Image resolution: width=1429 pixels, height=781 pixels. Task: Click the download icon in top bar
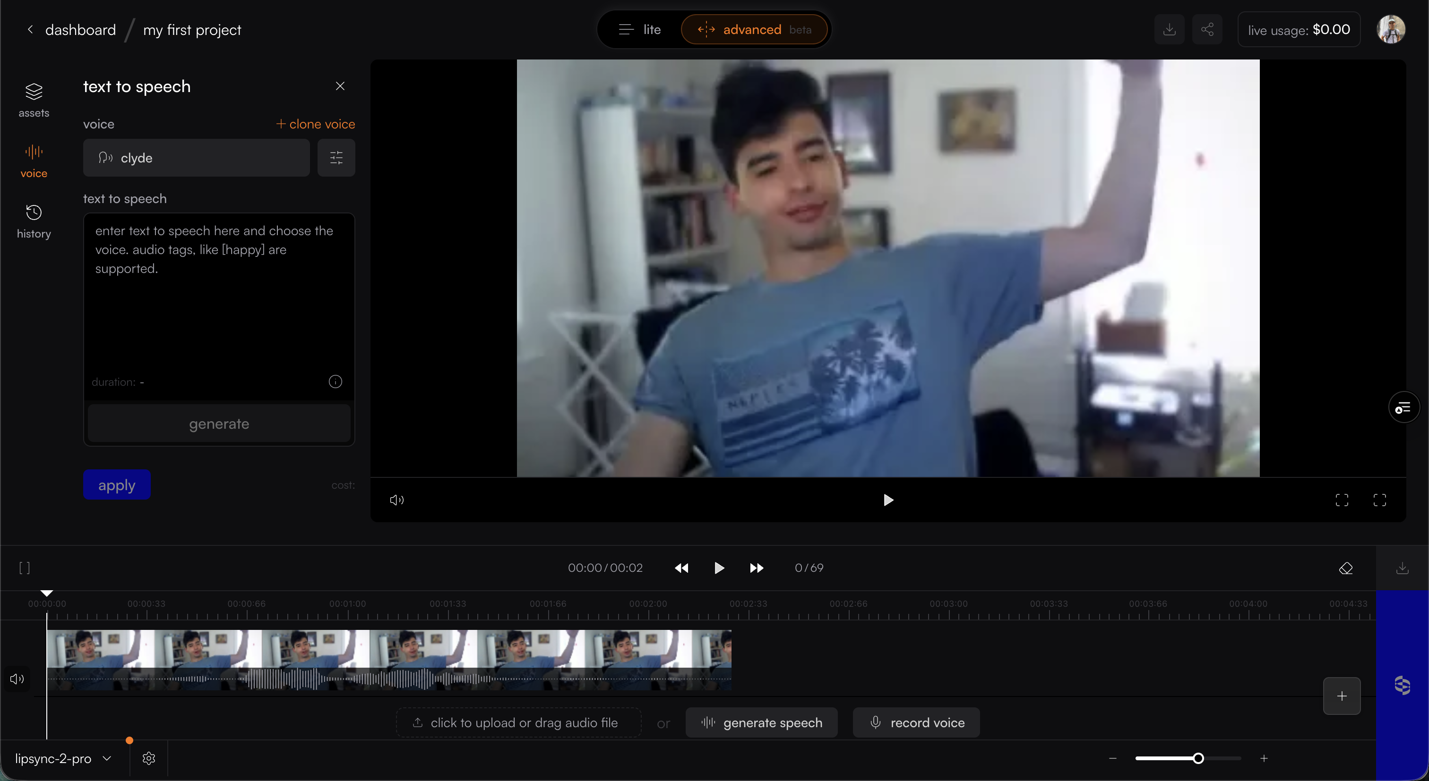[x=1170, y=29]
